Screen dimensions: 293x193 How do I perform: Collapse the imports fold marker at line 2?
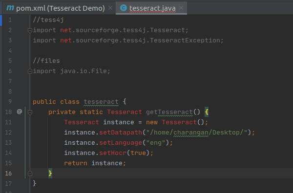click(30, 30)
